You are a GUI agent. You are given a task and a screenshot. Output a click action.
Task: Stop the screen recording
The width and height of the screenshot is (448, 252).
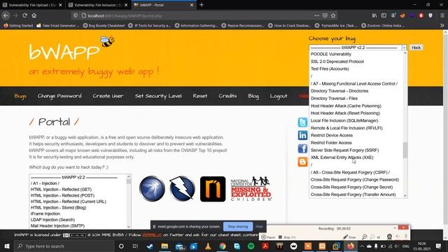tap(287, 237)
